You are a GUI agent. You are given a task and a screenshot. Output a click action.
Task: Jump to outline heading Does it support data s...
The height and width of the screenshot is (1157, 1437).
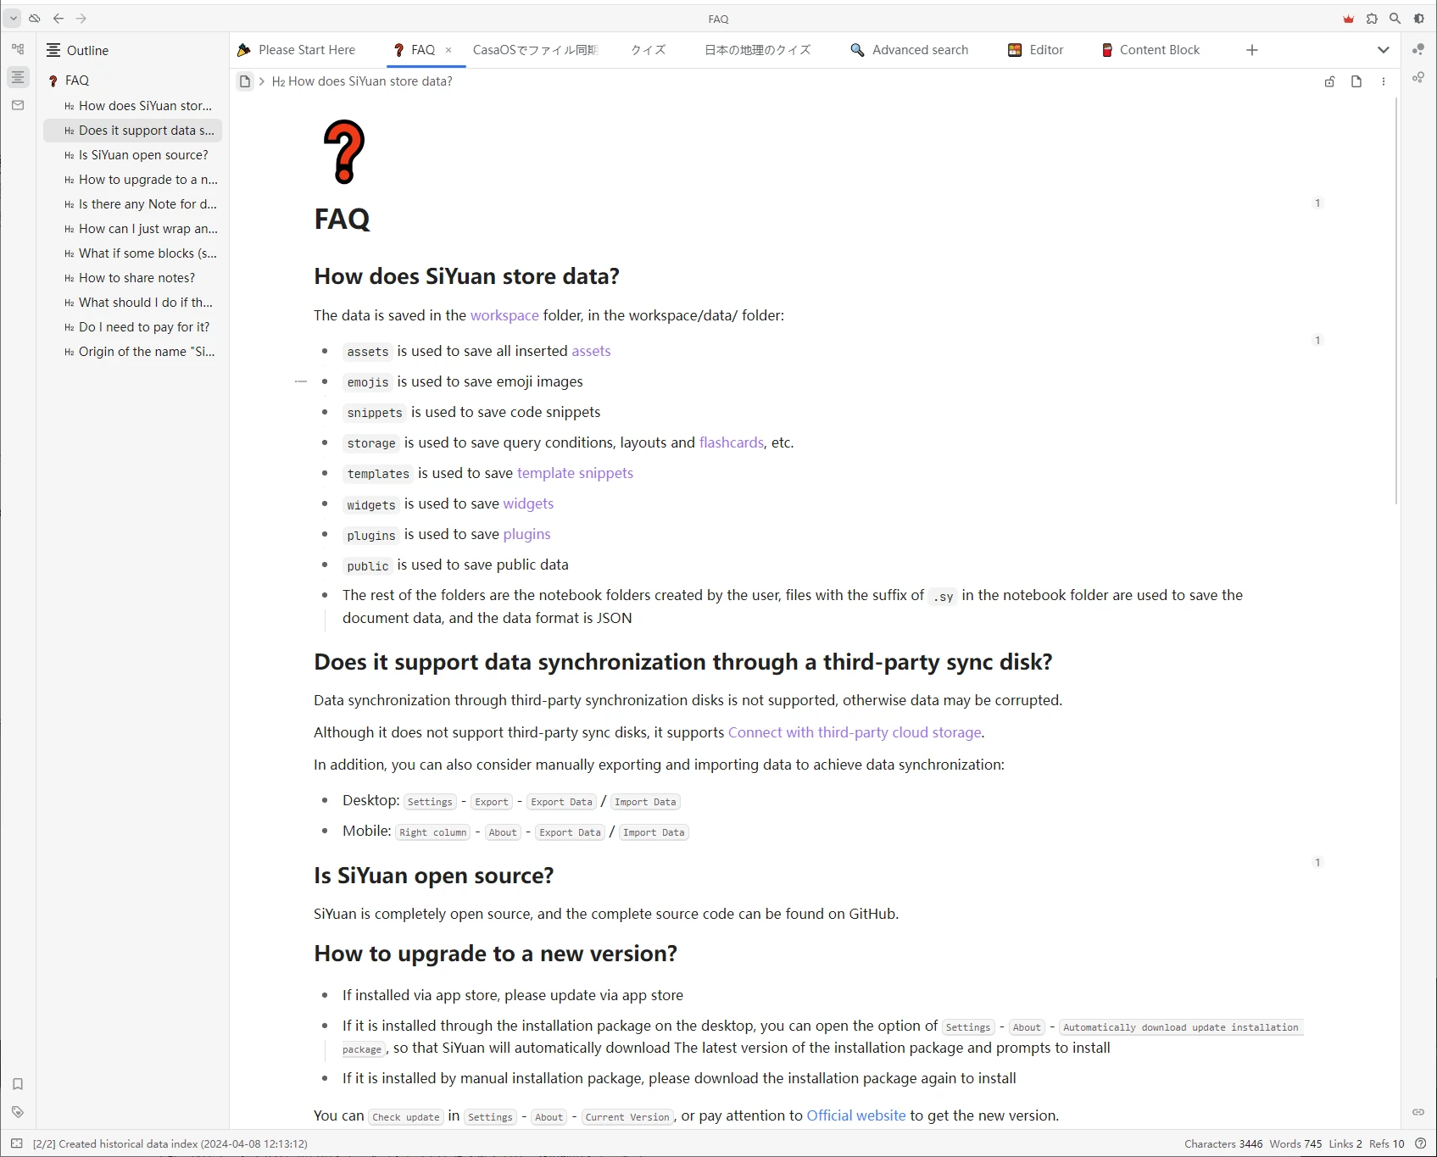click(133, 131)
